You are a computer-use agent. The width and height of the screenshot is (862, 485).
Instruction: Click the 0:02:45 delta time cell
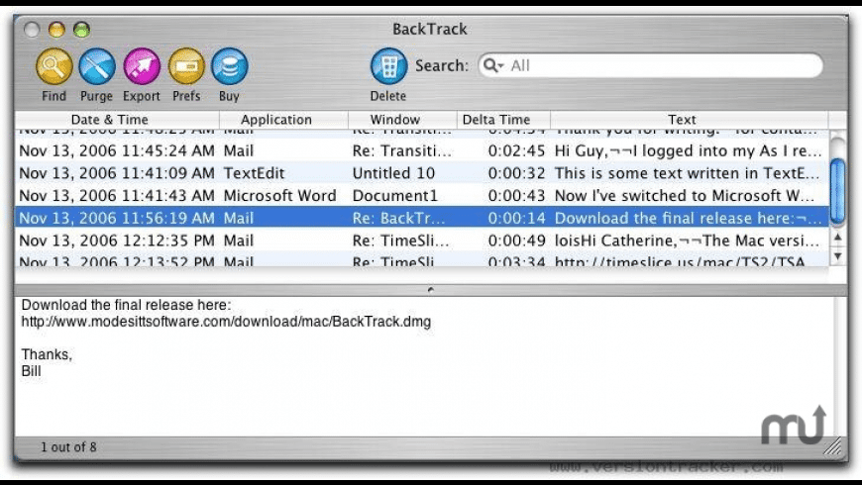(x=516, y=150)
